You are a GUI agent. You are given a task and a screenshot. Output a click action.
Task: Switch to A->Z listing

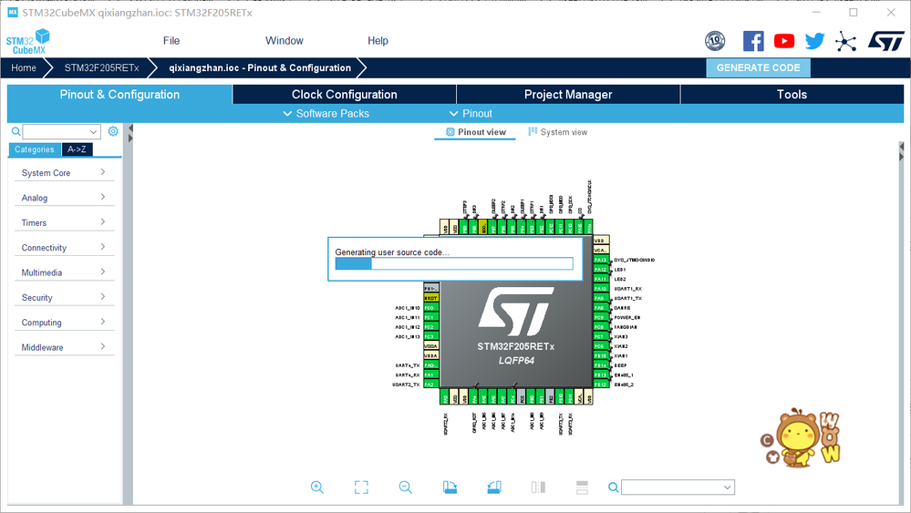click(x=77, y=149)
